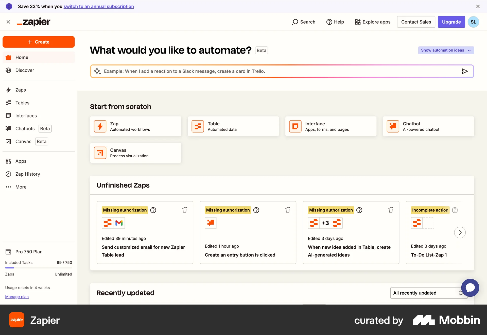Click the info icon in the banner
This screenshot has width=487, height=335.
click(9, 6)
